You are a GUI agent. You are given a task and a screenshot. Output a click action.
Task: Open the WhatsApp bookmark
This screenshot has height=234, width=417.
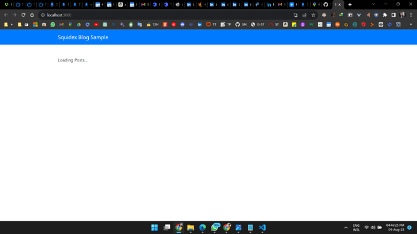(x=53, y=24)
